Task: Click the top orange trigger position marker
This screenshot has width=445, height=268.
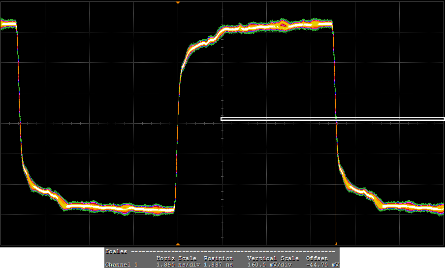Action: pos(178,2)
